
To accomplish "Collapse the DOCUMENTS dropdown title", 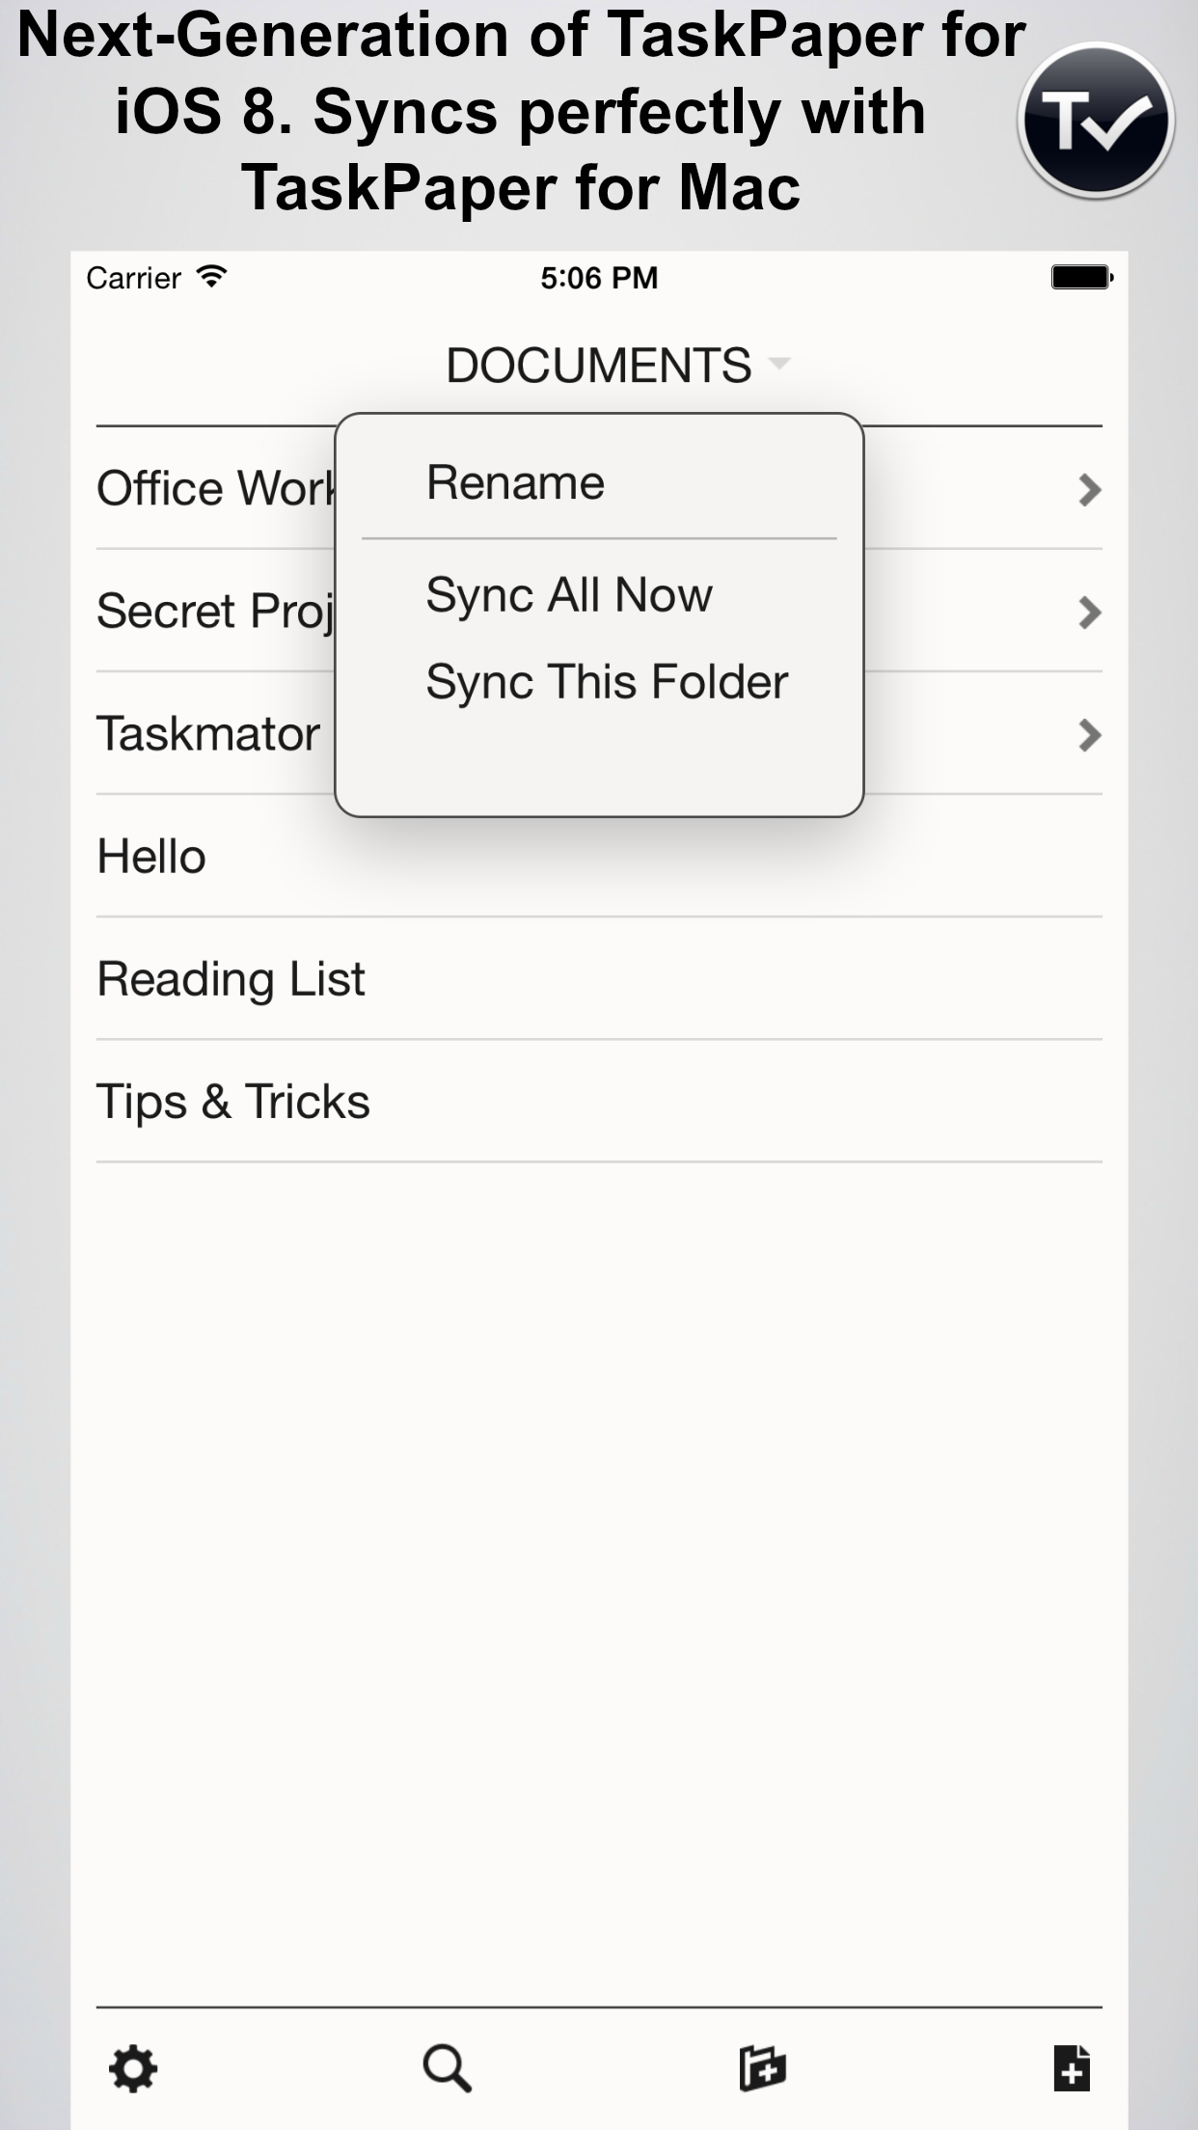I will click(617, 366).
